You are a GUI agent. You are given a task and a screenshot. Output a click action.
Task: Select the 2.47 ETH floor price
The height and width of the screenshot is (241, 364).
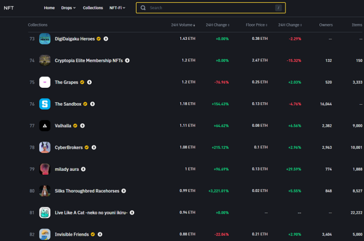pos(260,60)
